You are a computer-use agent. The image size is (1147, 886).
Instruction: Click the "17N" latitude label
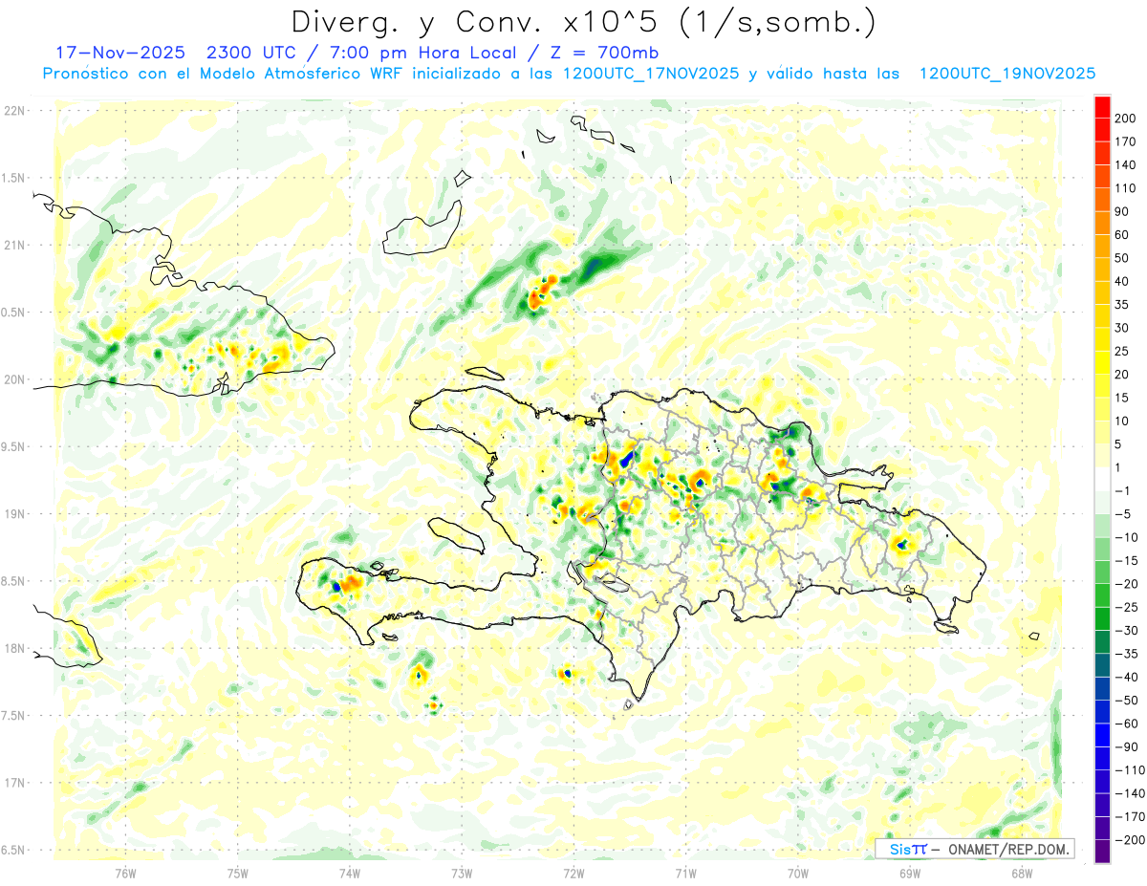pos(13,783)
